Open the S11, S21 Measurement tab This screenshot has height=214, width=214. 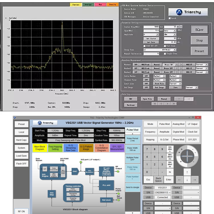pos(117,148)
